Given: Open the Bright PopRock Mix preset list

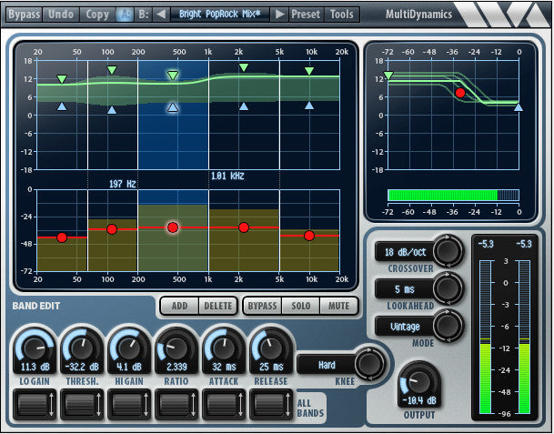Looking at the screenshot, I should tap(218, 15).
